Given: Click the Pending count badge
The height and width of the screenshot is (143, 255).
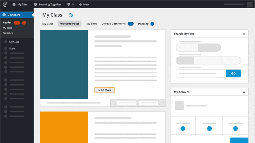Looking at the screenshot, I should click(152, 24).
